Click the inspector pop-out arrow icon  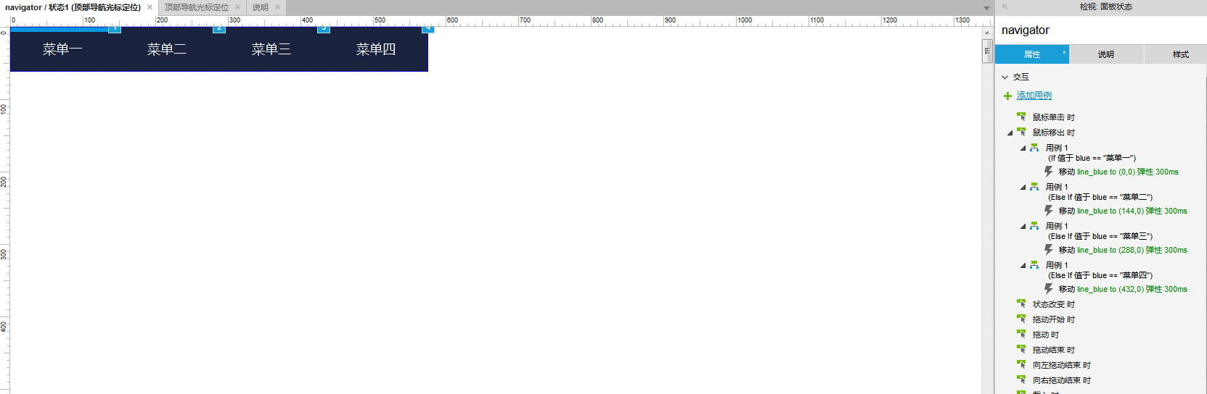(x=1005, y=7)
